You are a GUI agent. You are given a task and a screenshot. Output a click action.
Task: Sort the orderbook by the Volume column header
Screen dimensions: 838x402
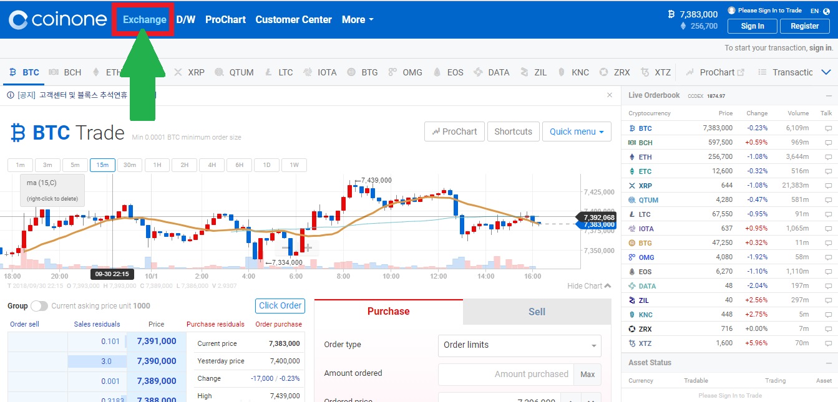tap(798, 113)
